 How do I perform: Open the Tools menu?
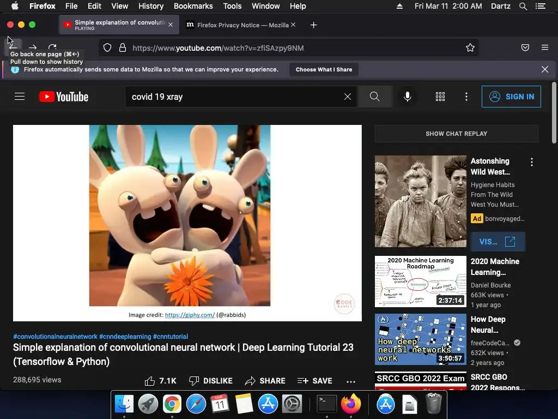[232, 6]
